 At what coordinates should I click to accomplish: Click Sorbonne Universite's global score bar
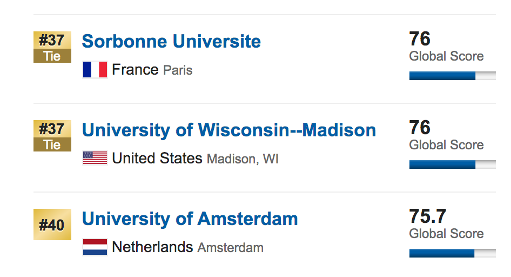pyautogui.click(x=452, y=76)
